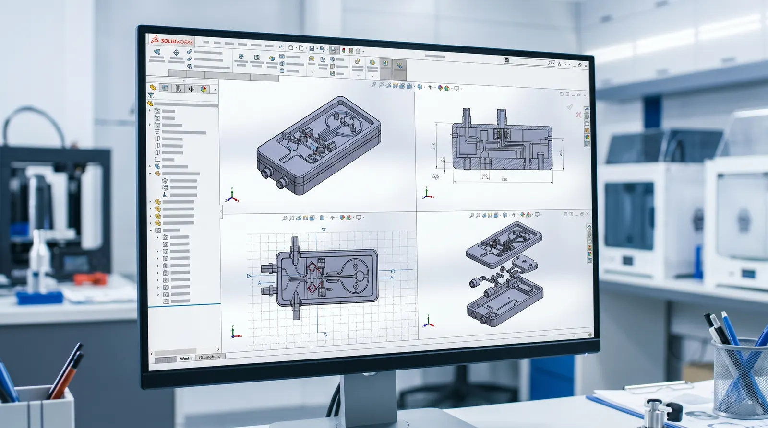Switch to the DisplayManager color-wheel tab
Screen dimensions: 768x428
pyautogui.click(x=204, y=89)
